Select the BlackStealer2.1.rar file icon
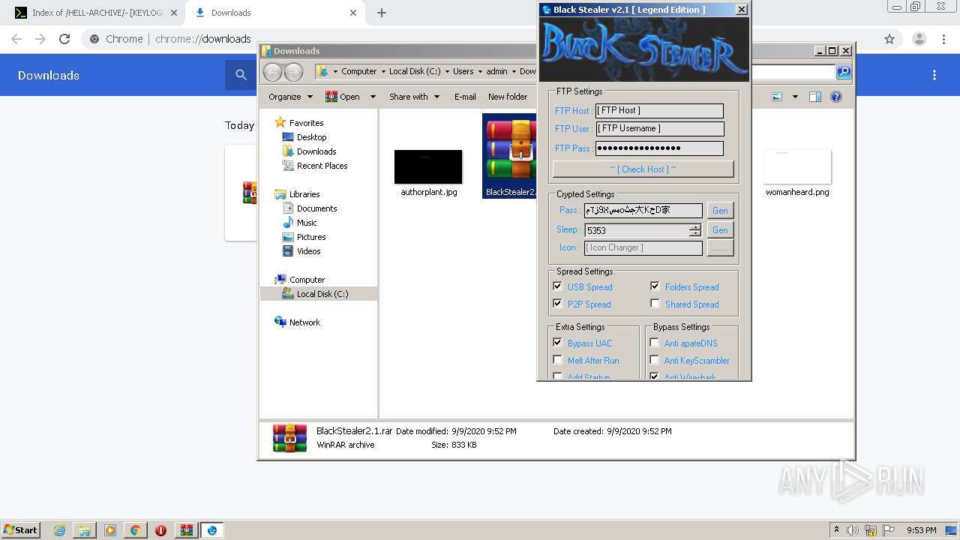Viewport: 960px width, 540px height. point(511,154)
